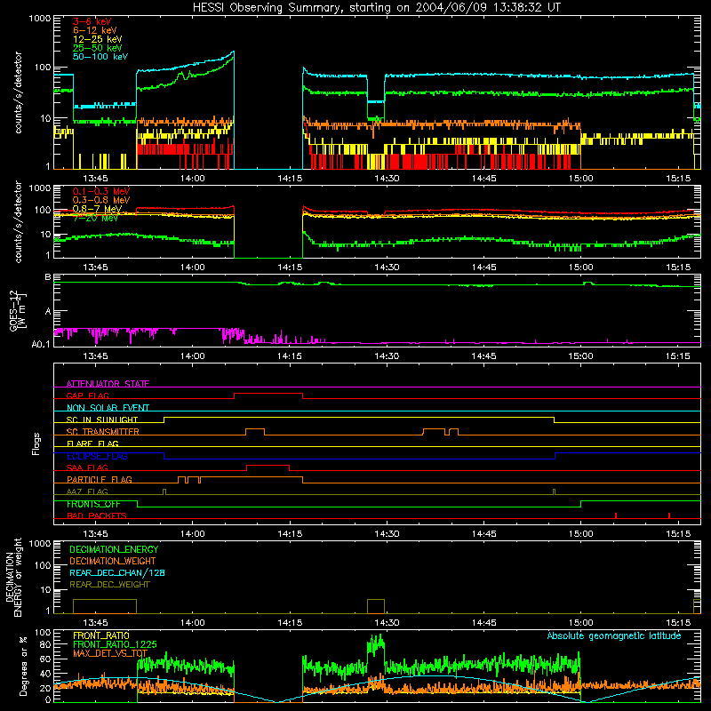Click the yellow 12-25 keV legend label

[x=98, y=39]
